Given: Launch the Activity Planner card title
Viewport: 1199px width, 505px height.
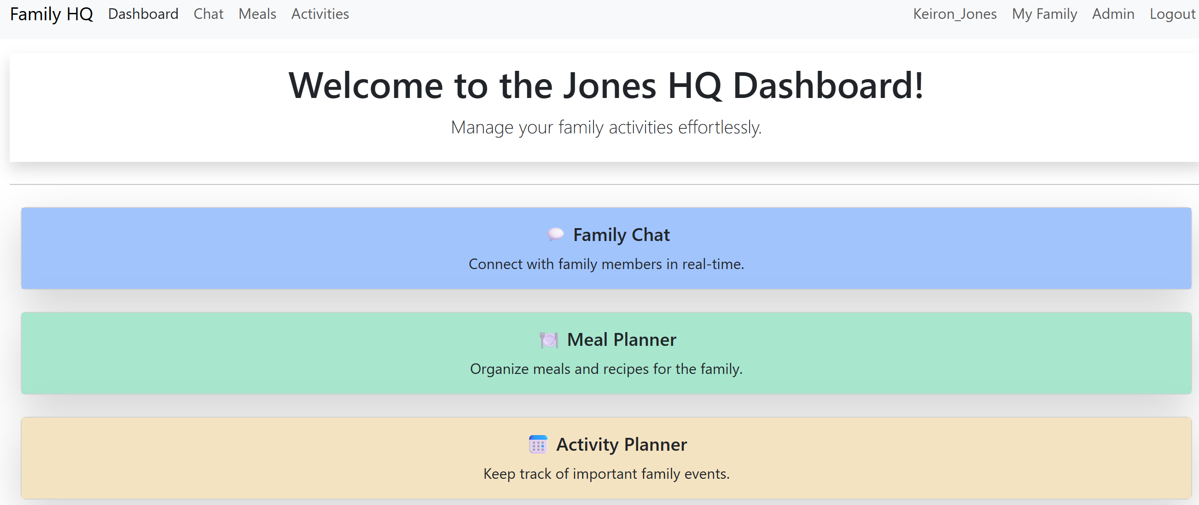Looking at the screenshot, I should click(621, 445).
